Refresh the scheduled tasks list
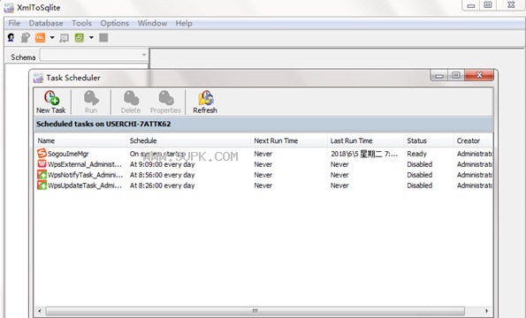This screenshot has width=526, height=318. [205, 102]
